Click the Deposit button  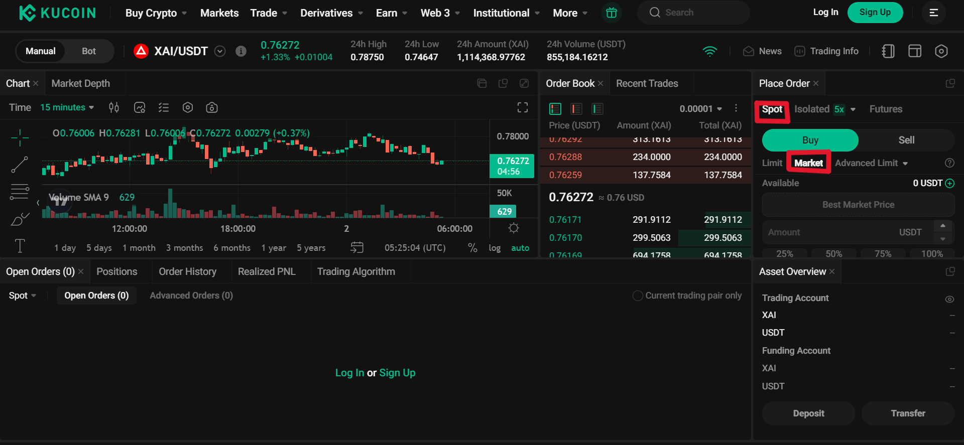click(x=808, y=413)
